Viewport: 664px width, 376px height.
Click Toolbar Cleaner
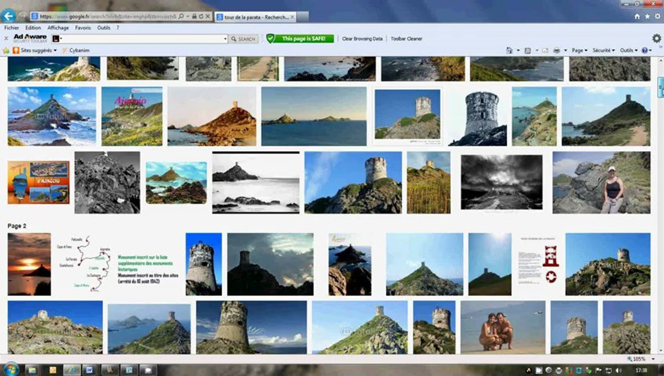[x=407, y=39]
